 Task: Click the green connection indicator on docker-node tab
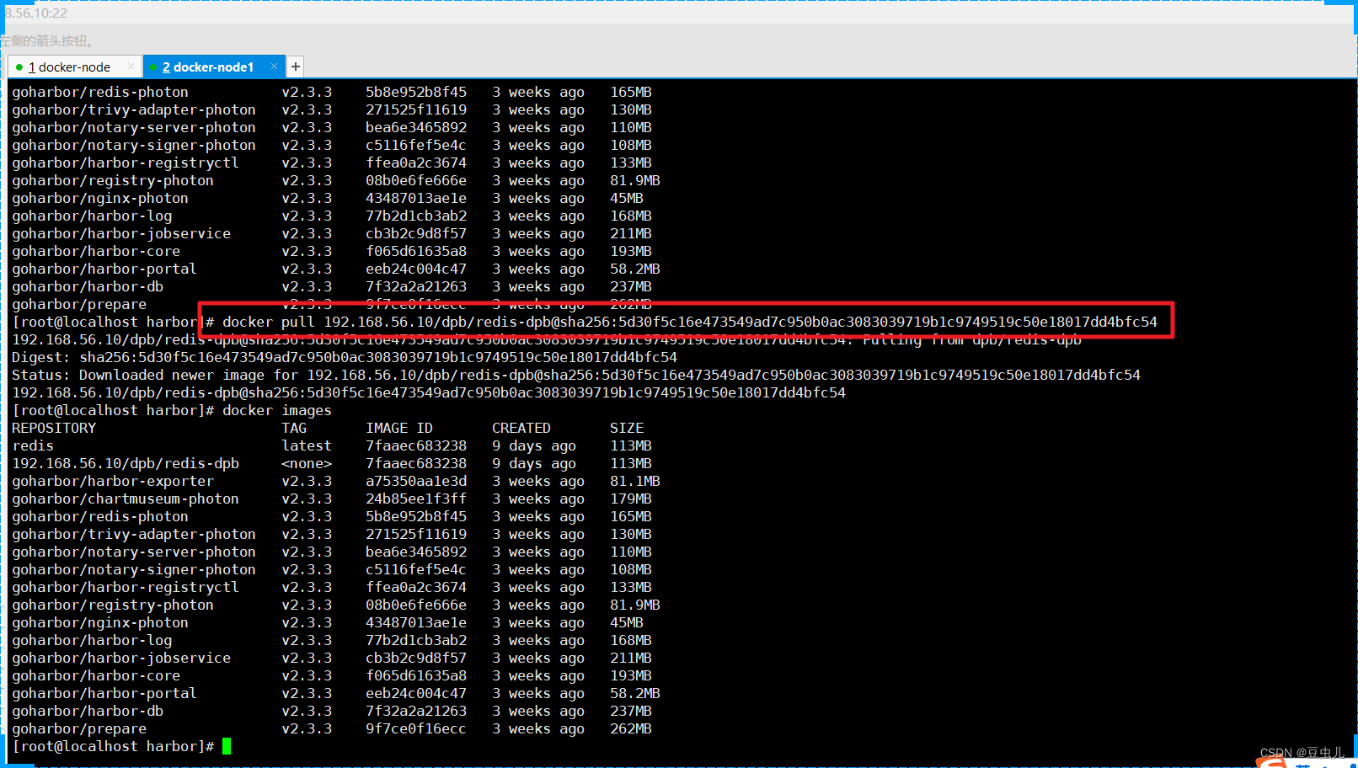click(x=19, y=67)
